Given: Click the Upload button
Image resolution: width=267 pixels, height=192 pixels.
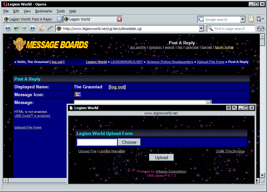Looking at the screenshot, I should pyautogui.click(x=162, y=157).
